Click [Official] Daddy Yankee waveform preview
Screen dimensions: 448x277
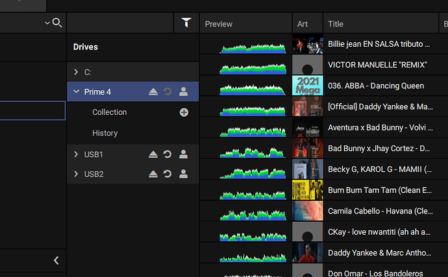pos(253,111)
